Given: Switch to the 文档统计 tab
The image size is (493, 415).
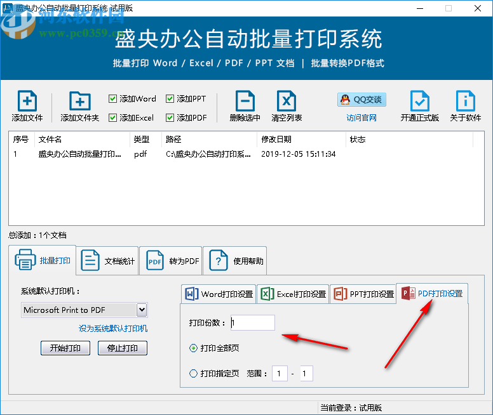Looking at the screenshot, I should (107, 261).
